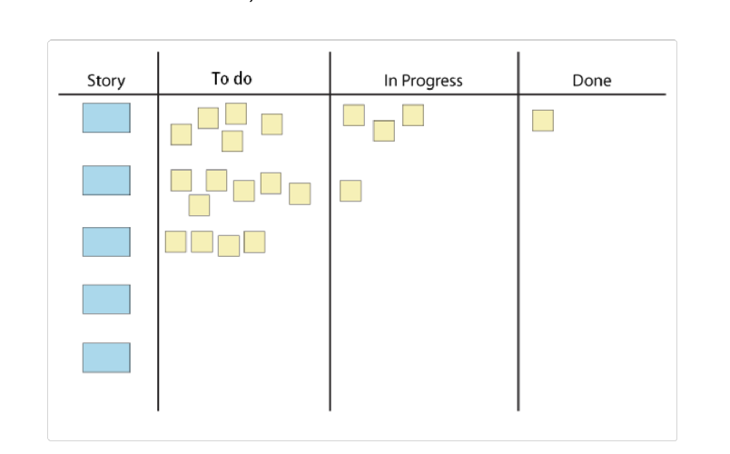The height and width of the screenshot is (454, 730).
Task: Select the only sticky note in Done column
Action: tap(543, 121)
